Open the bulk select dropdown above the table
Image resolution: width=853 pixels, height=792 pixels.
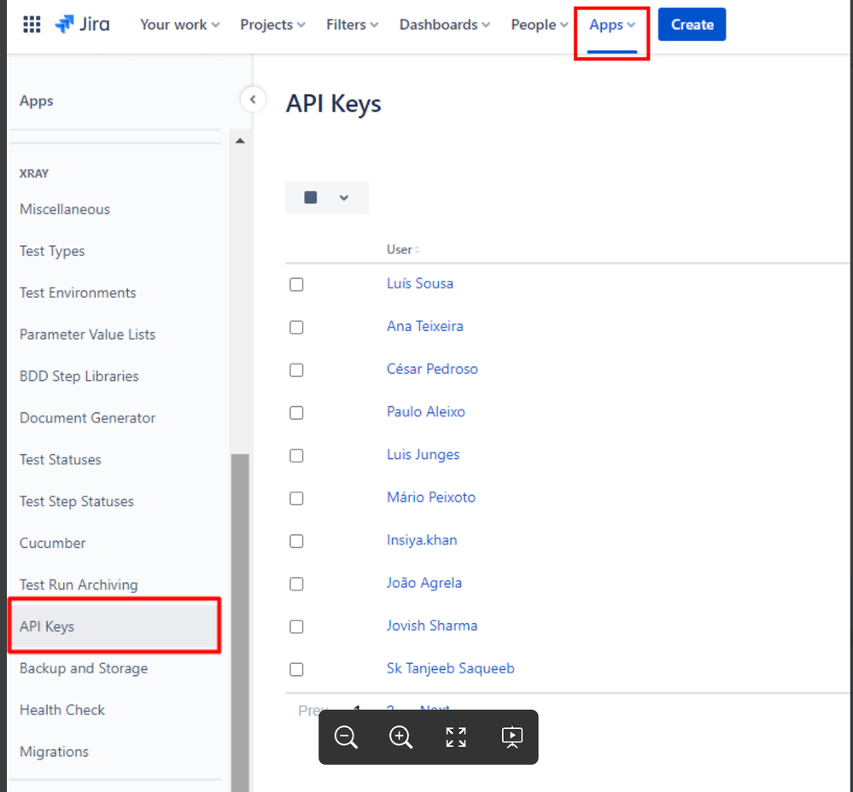[x=327, y=197]
